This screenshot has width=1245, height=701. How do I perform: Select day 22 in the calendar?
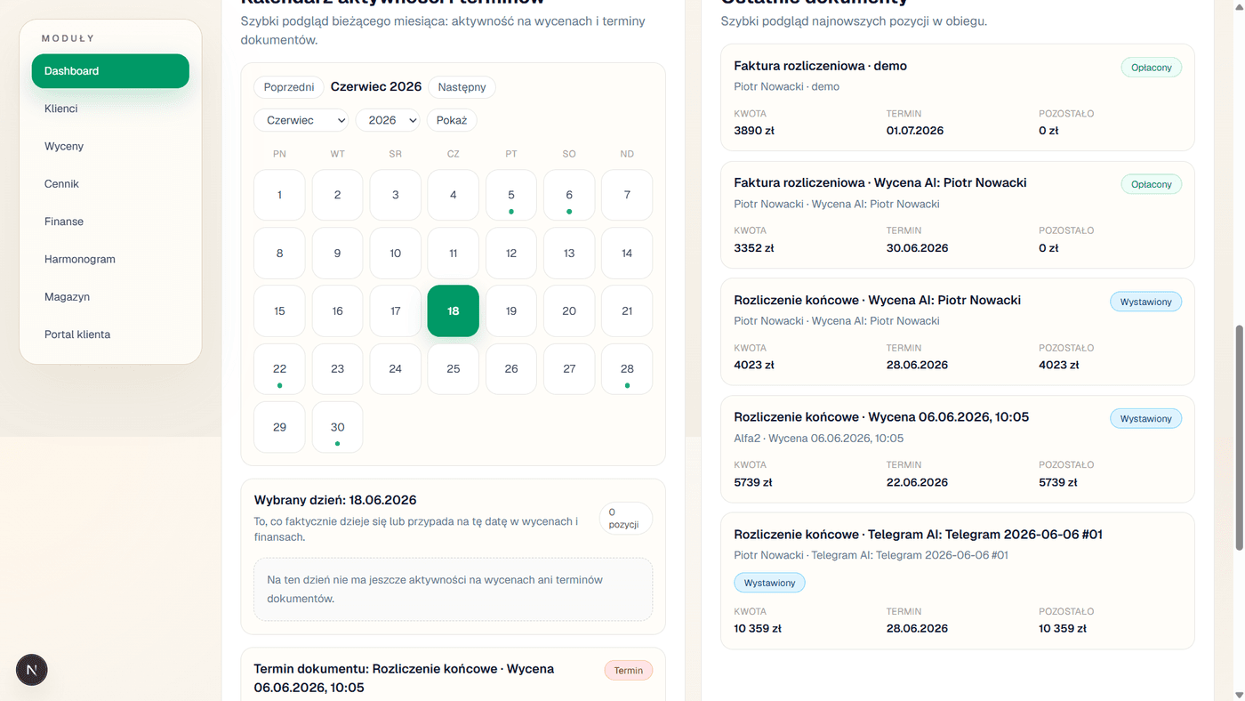coord(279,368)
